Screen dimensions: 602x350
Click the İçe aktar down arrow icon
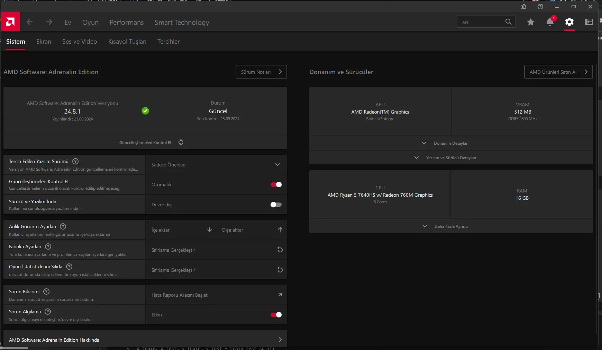click(210, 230)
